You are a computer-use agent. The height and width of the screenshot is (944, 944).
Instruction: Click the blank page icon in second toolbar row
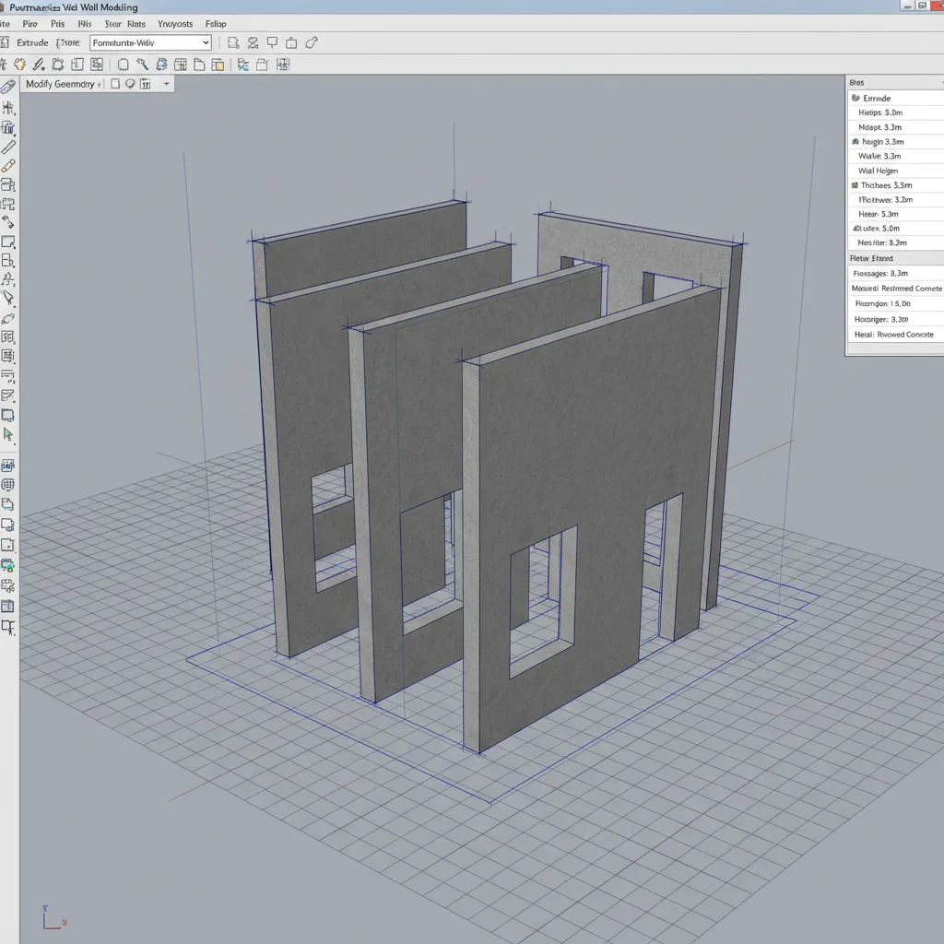(x=199, y=65)
